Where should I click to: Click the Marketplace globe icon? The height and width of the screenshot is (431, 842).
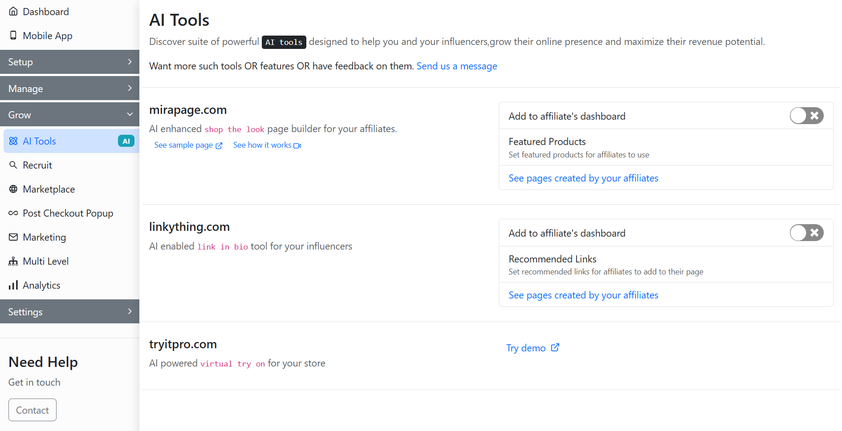[x=13, y=189]
